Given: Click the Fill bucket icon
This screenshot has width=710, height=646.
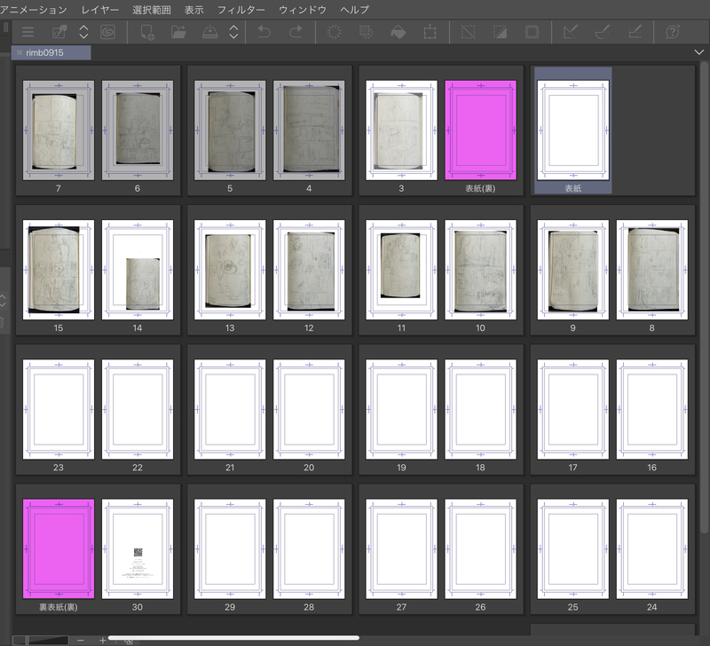Looking at the screenshot, I should coord(398,32).
